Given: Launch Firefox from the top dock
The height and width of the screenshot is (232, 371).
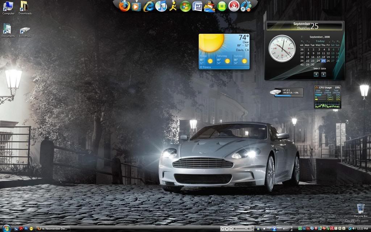Looking at the screenshot, I should [x=124, y=6].
